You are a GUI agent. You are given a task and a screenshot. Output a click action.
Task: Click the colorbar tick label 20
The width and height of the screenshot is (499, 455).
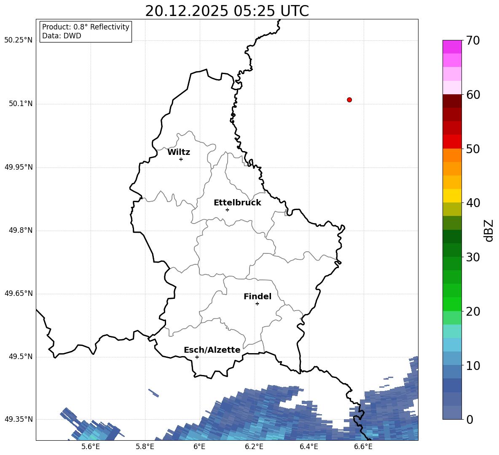[x=473, y=311]
